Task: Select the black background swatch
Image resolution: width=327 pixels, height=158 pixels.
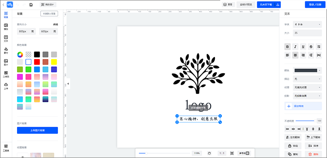Action: tap(37, 55)
